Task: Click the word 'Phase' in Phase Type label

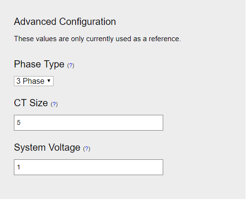Action: pyautogui.click(x=28, y=64)
